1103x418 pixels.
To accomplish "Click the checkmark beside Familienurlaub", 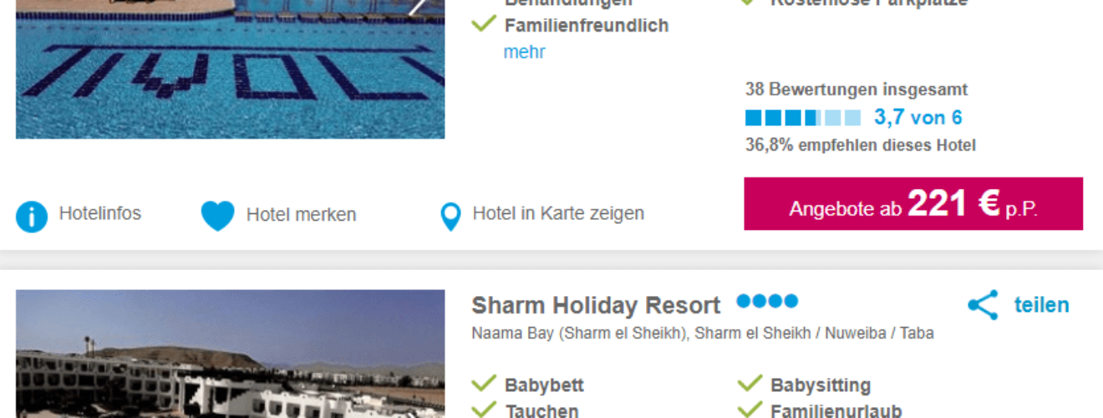I will (x=750, y=409).
